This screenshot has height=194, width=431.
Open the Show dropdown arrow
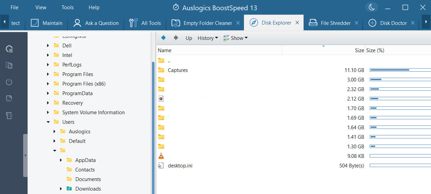tap(246, 38)
